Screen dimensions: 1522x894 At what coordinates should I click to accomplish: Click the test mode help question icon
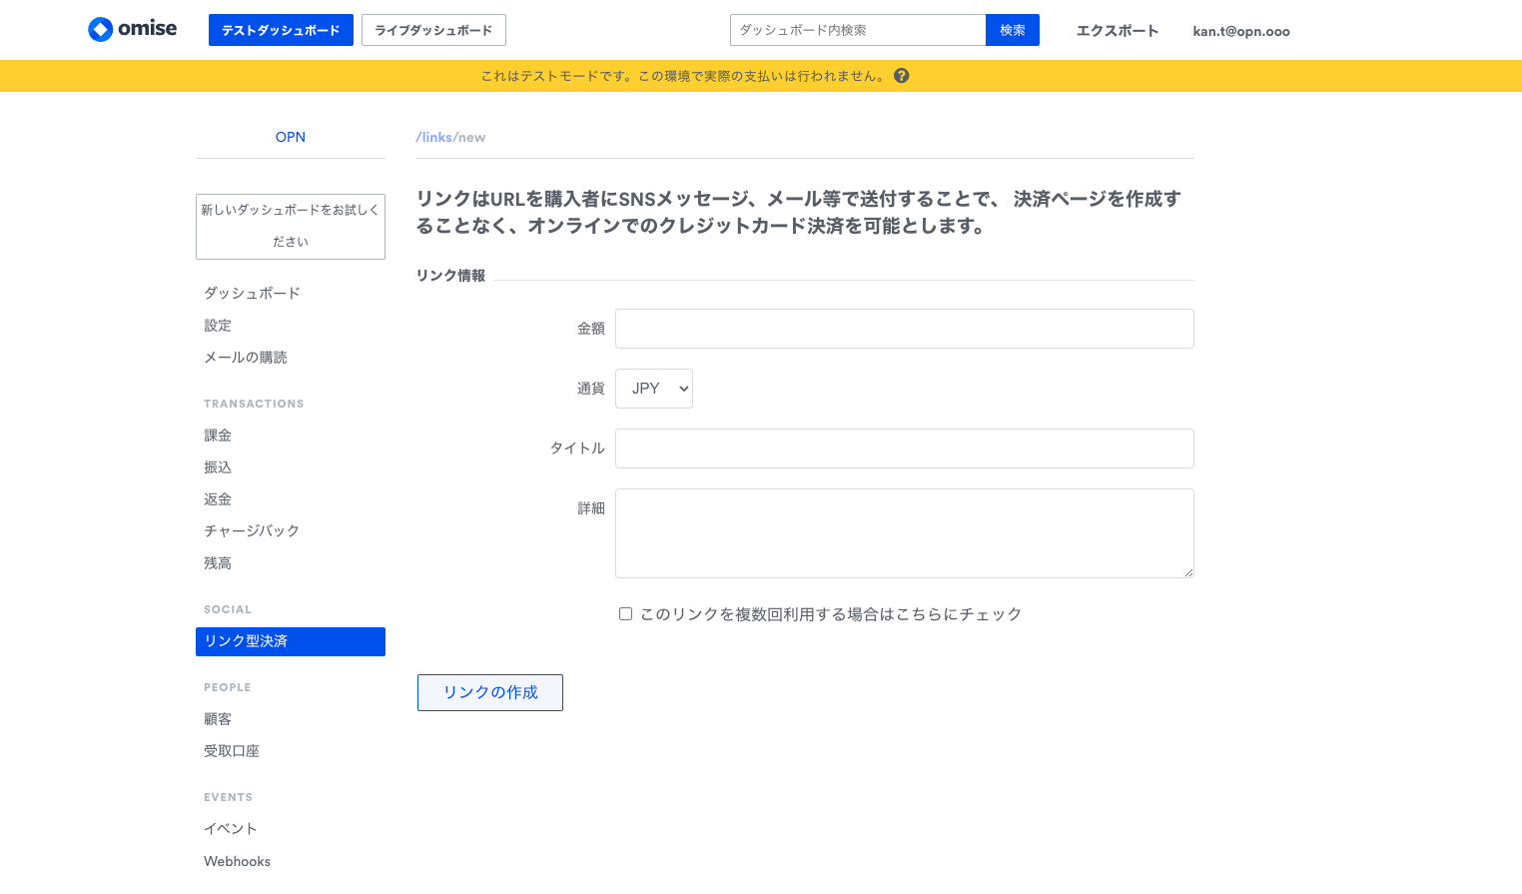click(x=901, y=76)
